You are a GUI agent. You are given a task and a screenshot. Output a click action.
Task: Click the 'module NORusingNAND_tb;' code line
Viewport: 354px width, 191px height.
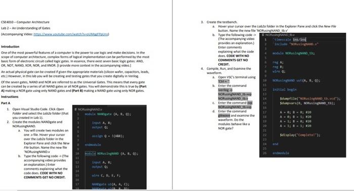293,53
